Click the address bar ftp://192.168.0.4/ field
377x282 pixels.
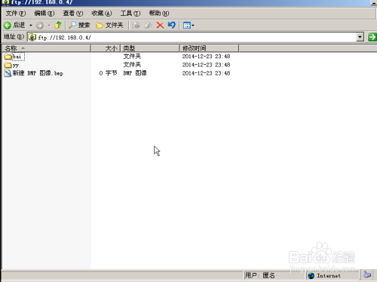[x=192, y=38]
